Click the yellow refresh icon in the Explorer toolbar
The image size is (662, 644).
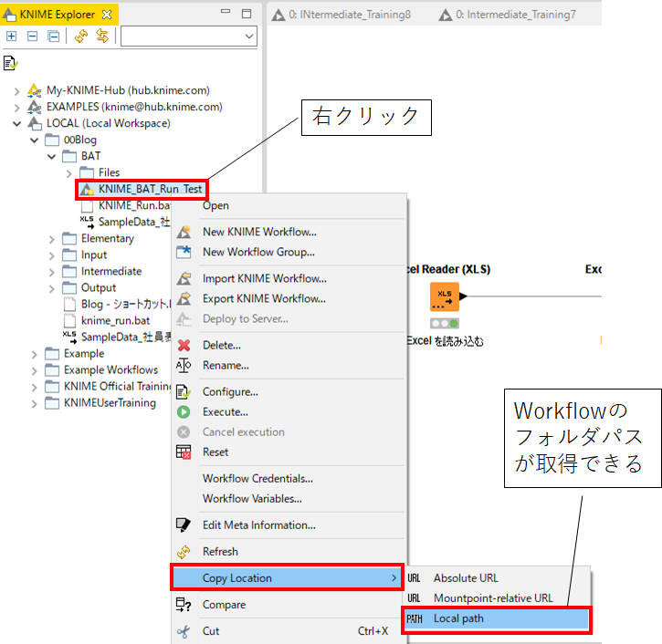81,36
